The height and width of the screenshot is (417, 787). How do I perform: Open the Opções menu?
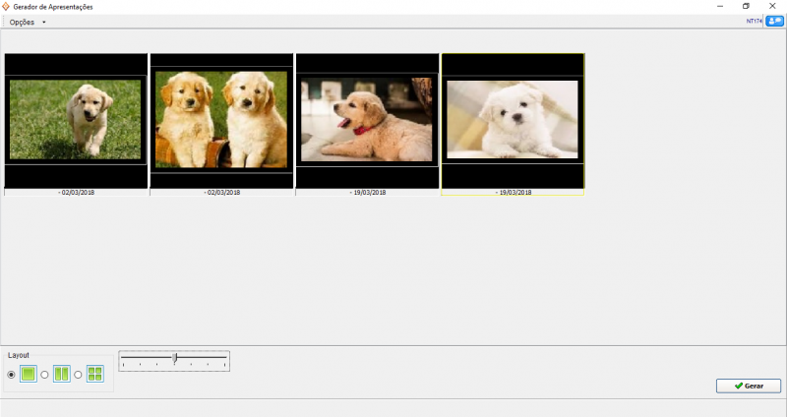coord(22,22)
